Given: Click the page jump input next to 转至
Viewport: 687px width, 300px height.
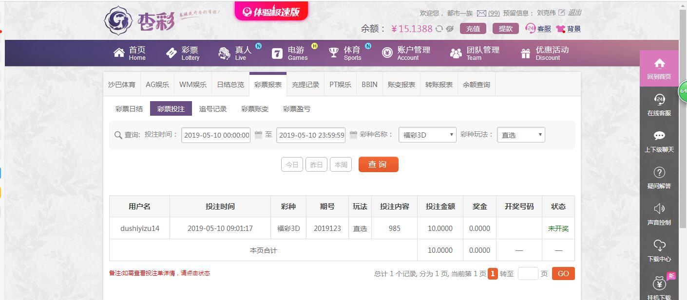Looking at the screenshot, I should (527, 273).
